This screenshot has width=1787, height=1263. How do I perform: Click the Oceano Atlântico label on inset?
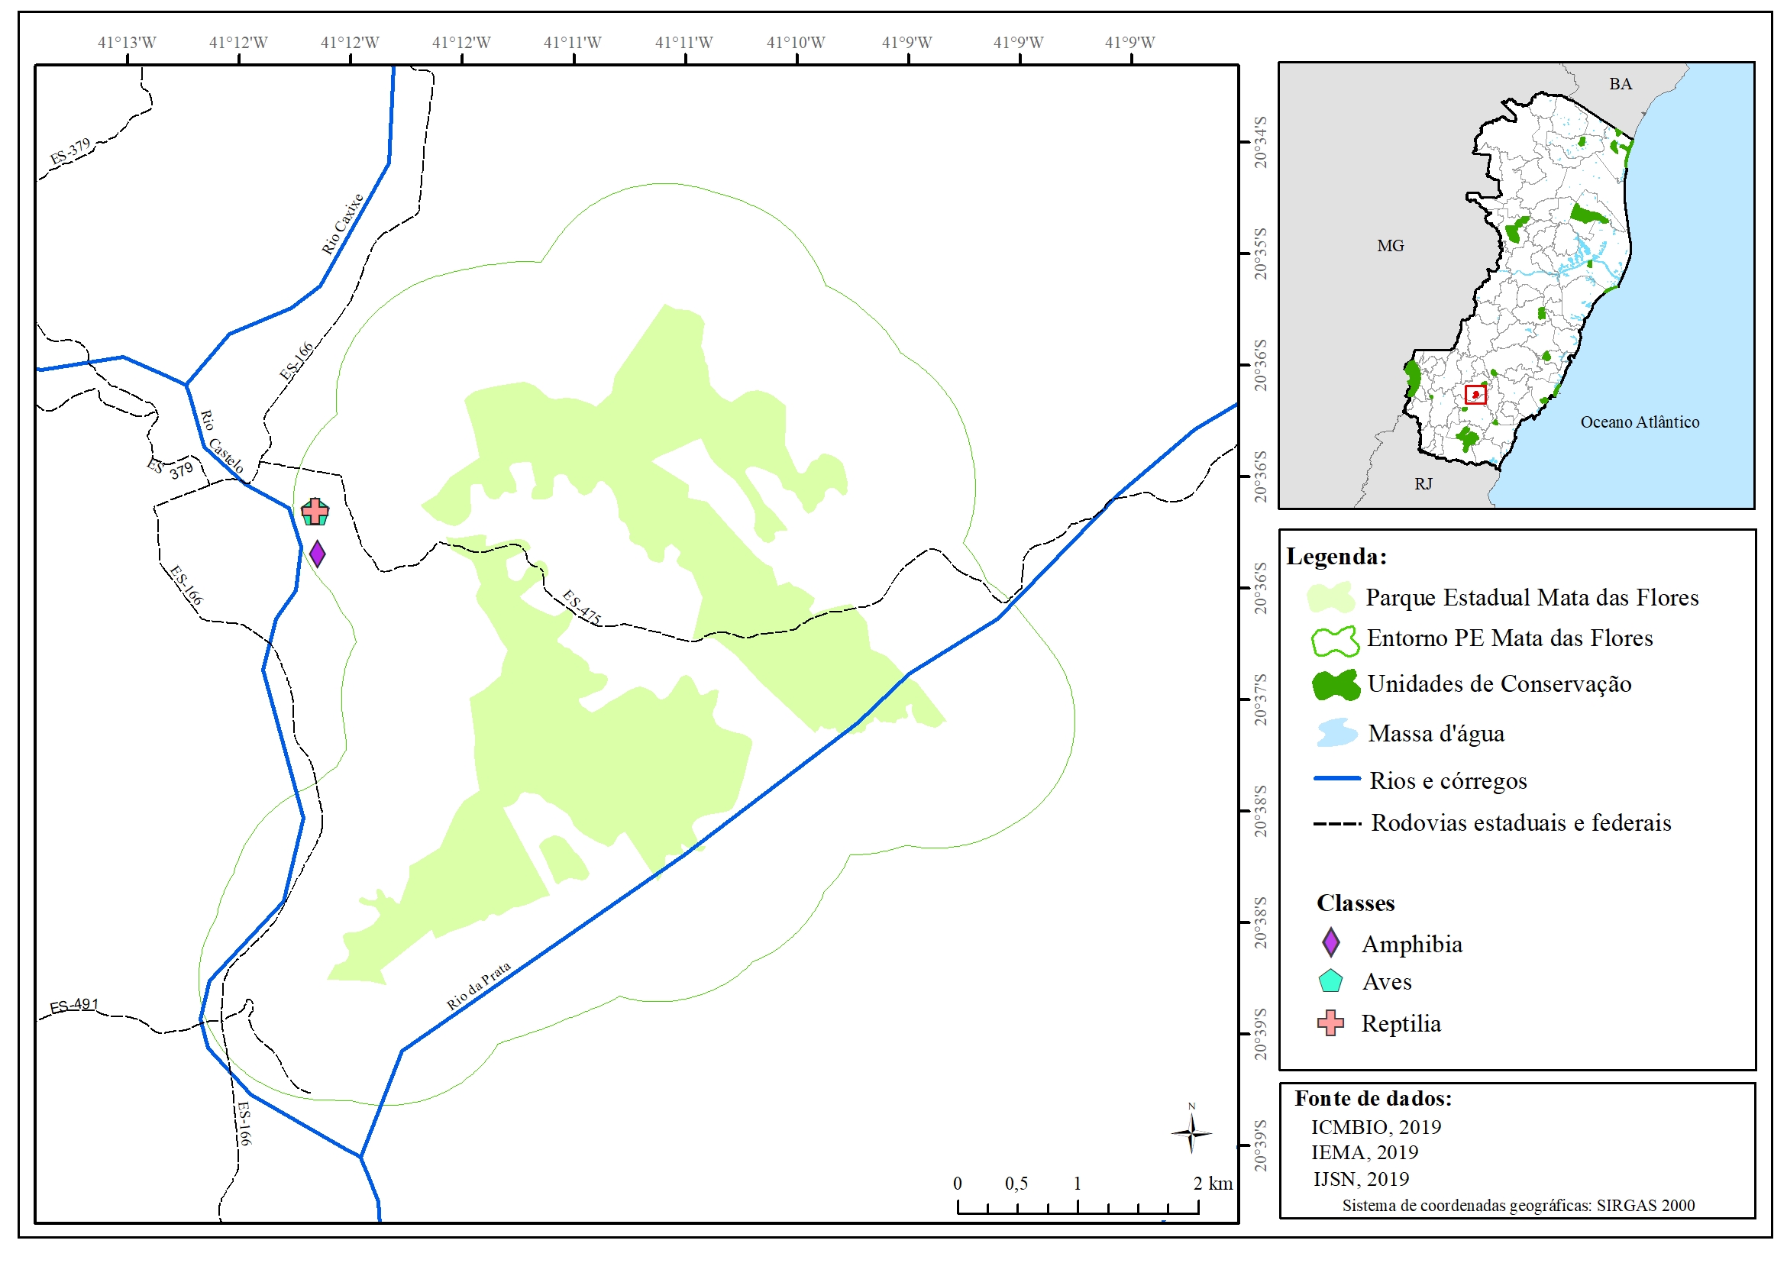(1639, 422)
